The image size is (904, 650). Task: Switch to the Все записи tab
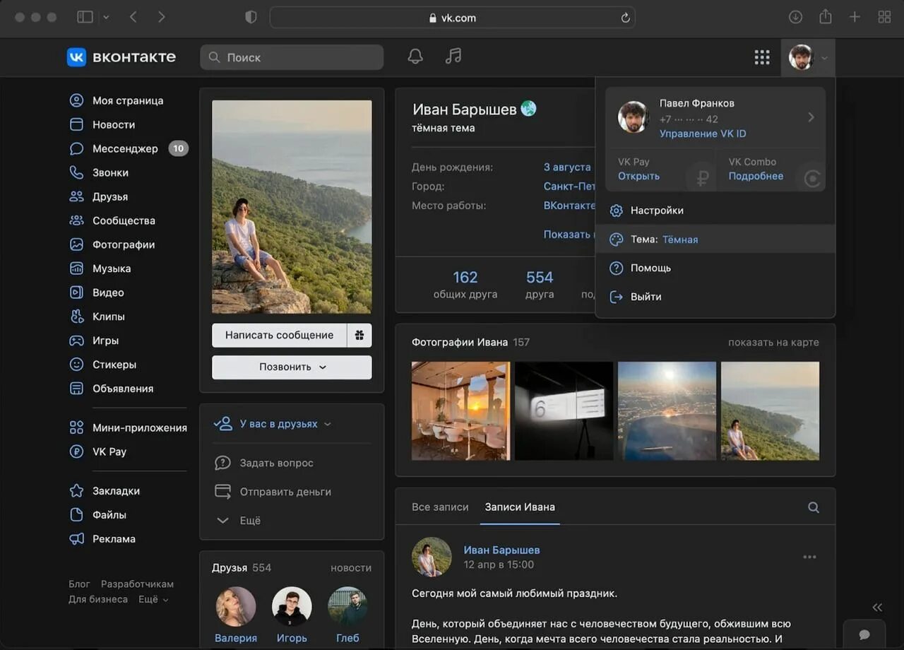[x=440, y=507]
